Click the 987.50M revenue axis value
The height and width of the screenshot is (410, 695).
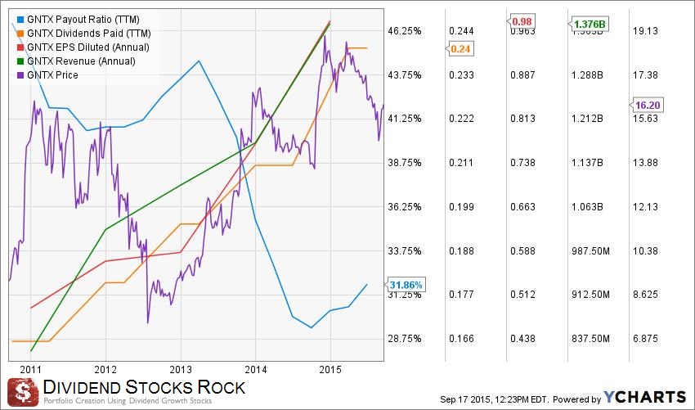[x=590, y=251]
